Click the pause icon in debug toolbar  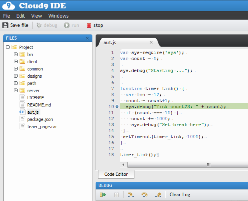116,195
